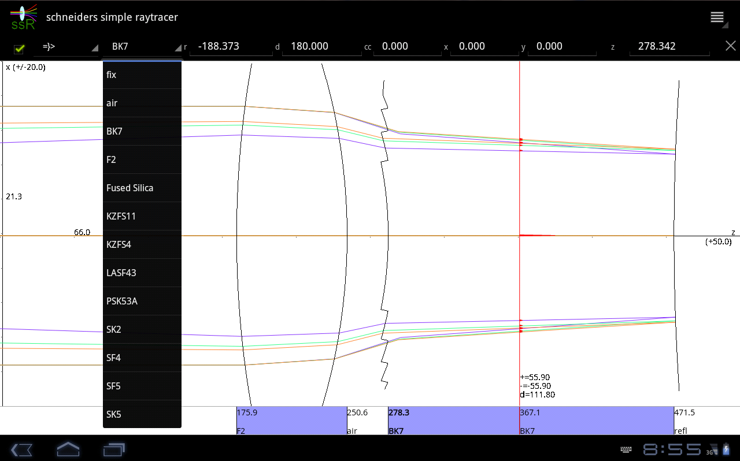This screenshot has width=740, height=461.
Task: Choose KZFS11 glass option
Action: coord(142,217)
